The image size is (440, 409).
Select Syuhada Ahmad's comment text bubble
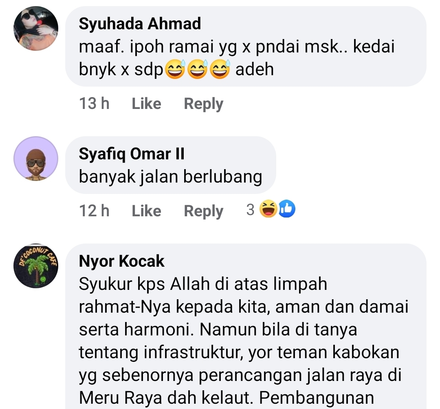[x=246, y=46]
